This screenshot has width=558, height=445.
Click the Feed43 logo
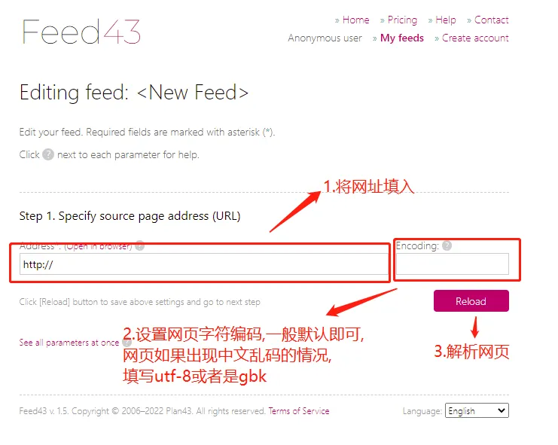point(81,32)
